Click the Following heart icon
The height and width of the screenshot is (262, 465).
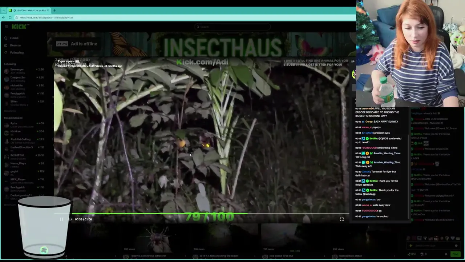[x=6, y=52]
